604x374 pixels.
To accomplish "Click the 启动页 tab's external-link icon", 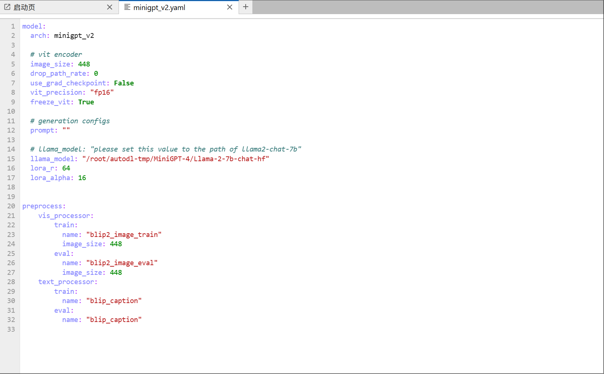I will tap(7, 7).
